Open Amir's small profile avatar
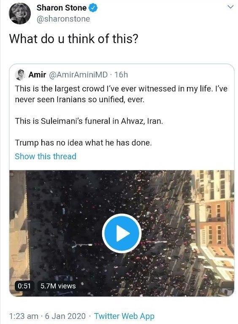The width and height of the screenshot is (238, 324). click(x=20, y=75)
